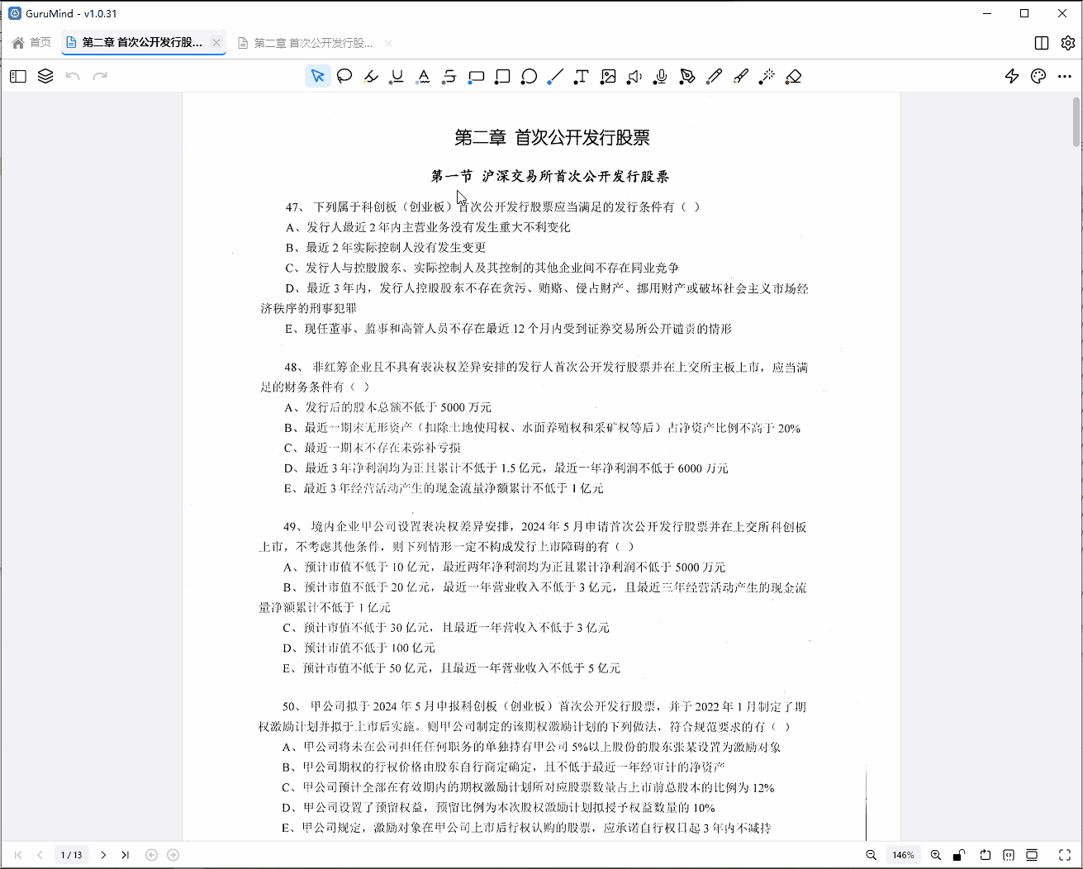Close the inactive second document tab
The image size is (1083, 869).
point(388,43)
